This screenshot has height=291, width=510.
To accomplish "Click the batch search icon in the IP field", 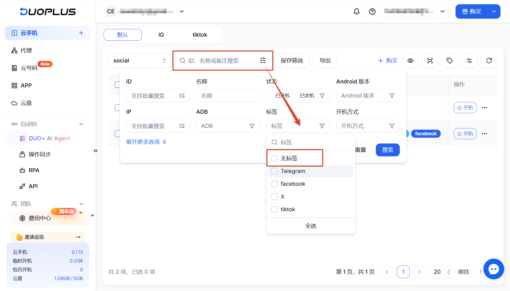I will tap(182, 126).
